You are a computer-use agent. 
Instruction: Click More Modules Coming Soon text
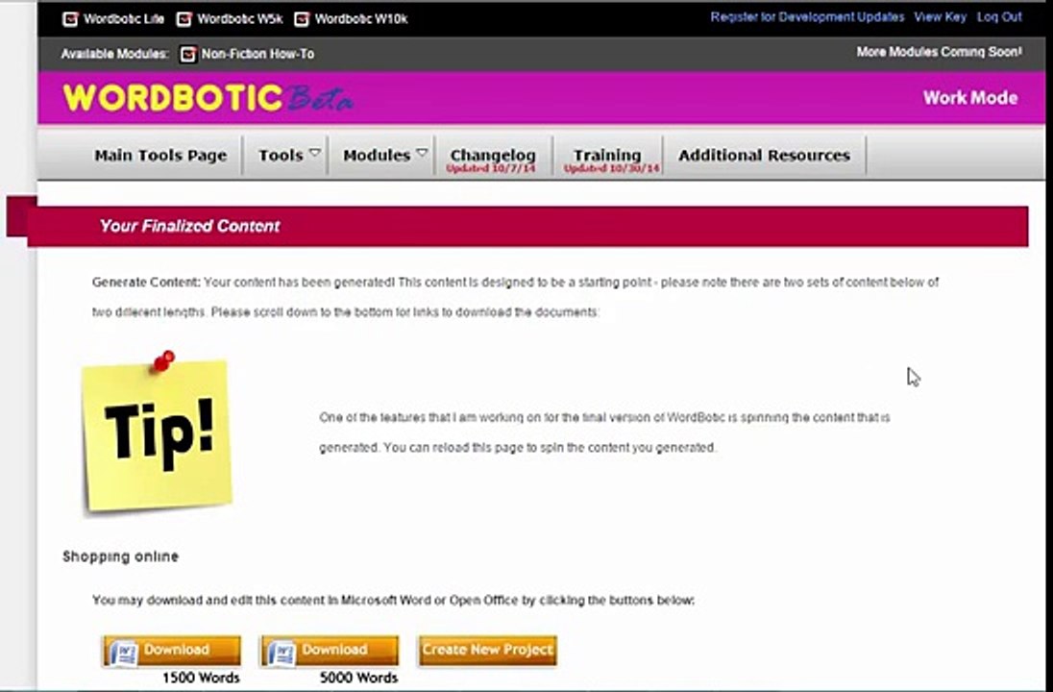[939, 52]
